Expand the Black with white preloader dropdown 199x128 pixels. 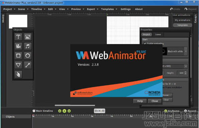[186, 51]
